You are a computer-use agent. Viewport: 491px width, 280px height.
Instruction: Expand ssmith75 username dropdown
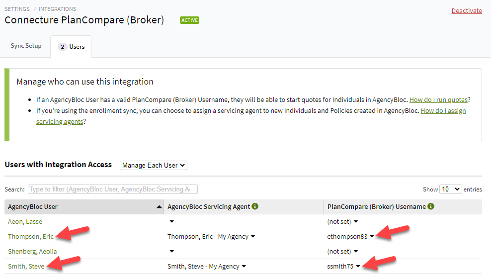(358, 266)
